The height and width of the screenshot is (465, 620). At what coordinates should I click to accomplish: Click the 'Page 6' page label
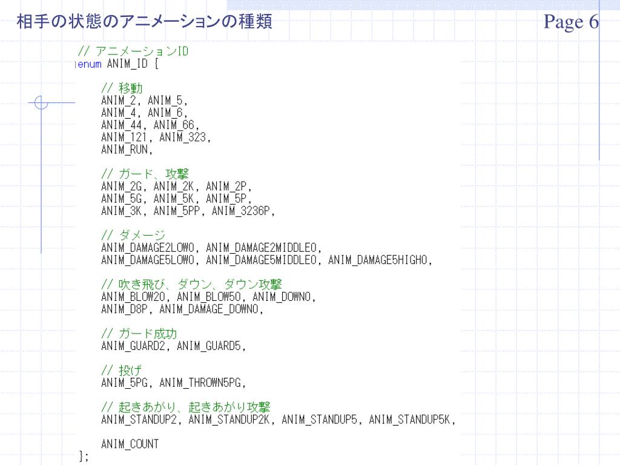[571, 22]
